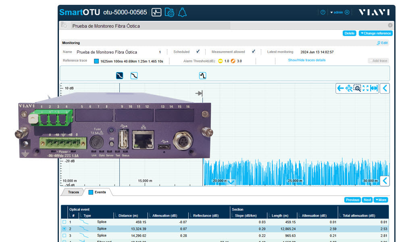Collapse the graph toolbar with the chevron
Image resolution: width=406 pixels, height=242 pixels.
(x=385, y=89)
